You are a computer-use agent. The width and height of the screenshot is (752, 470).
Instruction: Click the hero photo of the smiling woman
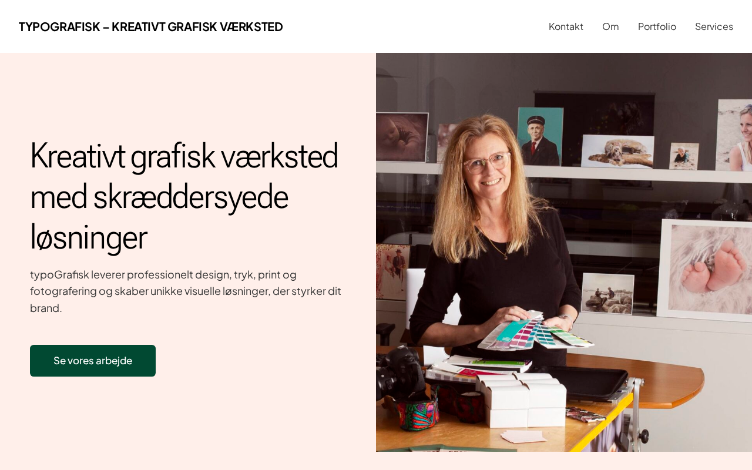click(x=564, y=252)
